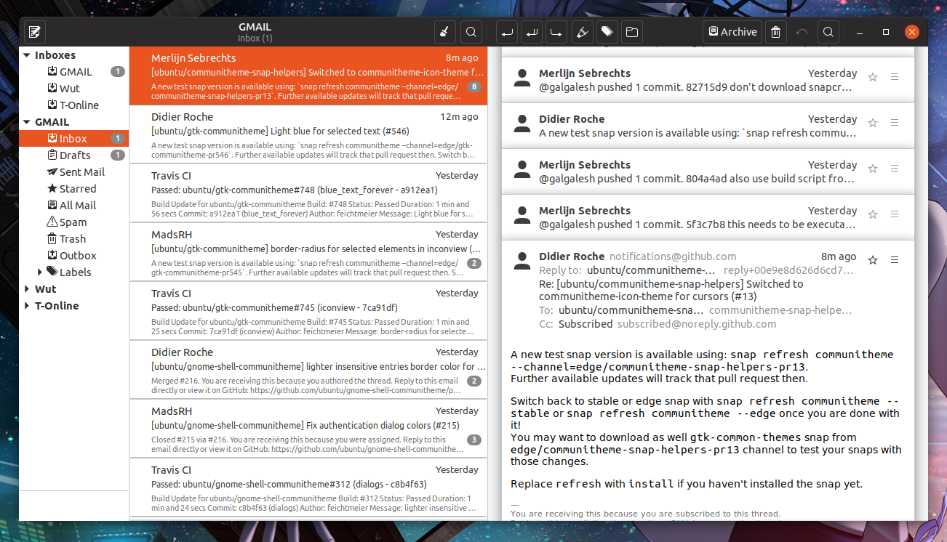Expand the Labels folder
The image size is (947, 542).
coord(40,272)
